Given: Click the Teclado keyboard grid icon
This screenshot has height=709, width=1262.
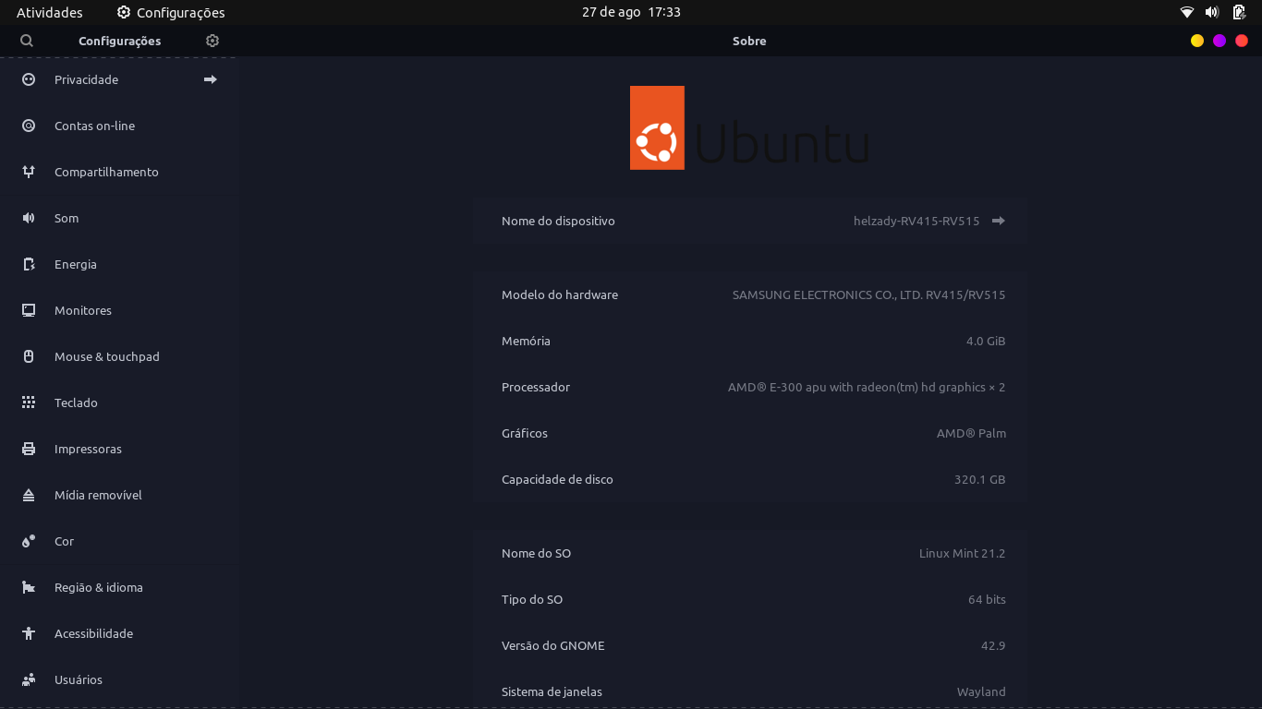Looking at the screenshot, I should pos(29,403).
